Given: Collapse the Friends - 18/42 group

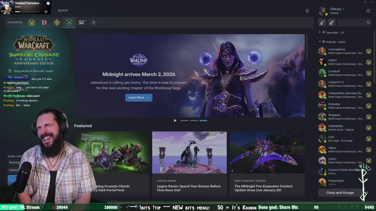Looking at the screenshot, I should [320, 42].
